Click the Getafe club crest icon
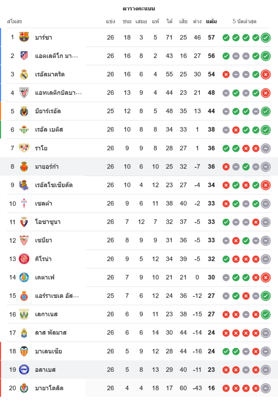The image size is (278, 402). pos(24,277)
